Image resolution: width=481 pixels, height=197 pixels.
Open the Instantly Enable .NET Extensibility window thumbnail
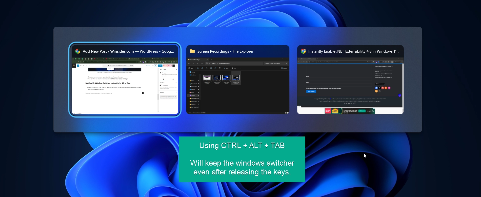(350, 79)
